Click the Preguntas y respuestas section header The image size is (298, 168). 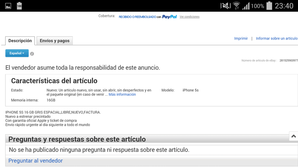click(77, 139)
